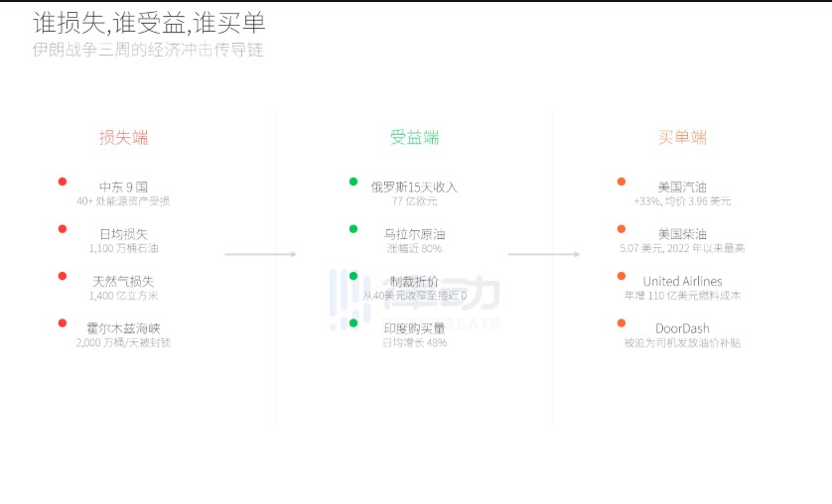Click the arrow between 损失端 and 受益端
Screen dimensions: 832x504
[260, 255]
